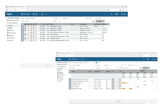Click the circled add icon in lower window toolbar
163x109 pixels.
[72, 59]
